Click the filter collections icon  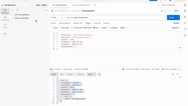17,10
